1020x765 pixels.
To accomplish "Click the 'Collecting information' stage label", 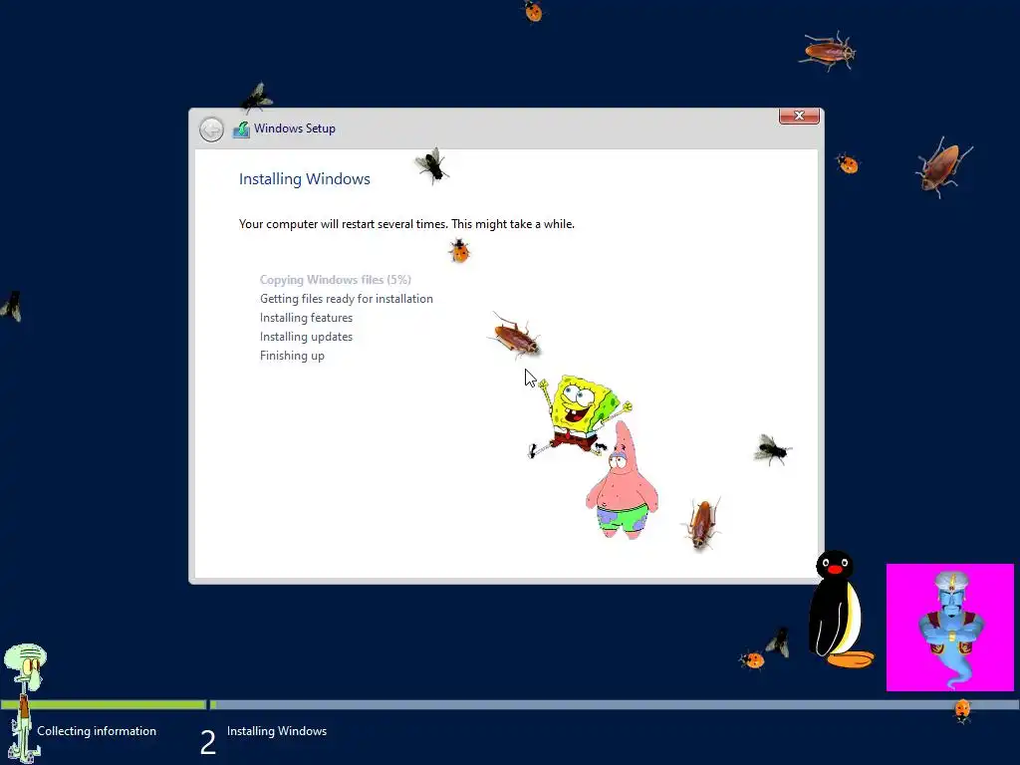I will [x=97, y=731].
